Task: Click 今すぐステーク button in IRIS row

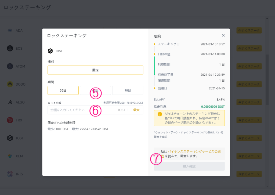Action: [249, 174]
